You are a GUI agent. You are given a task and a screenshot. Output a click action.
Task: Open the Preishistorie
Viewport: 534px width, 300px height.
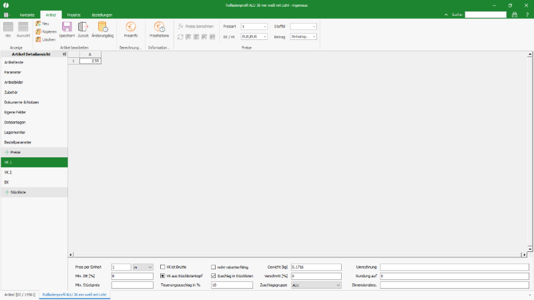[159, 29]
